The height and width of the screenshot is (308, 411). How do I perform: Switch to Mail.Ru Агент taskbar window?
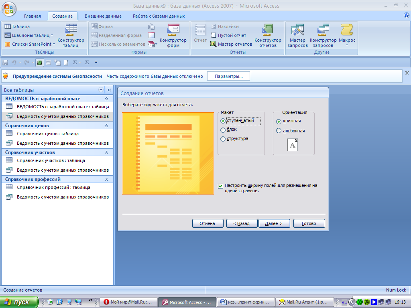click(x=305, y=302)
